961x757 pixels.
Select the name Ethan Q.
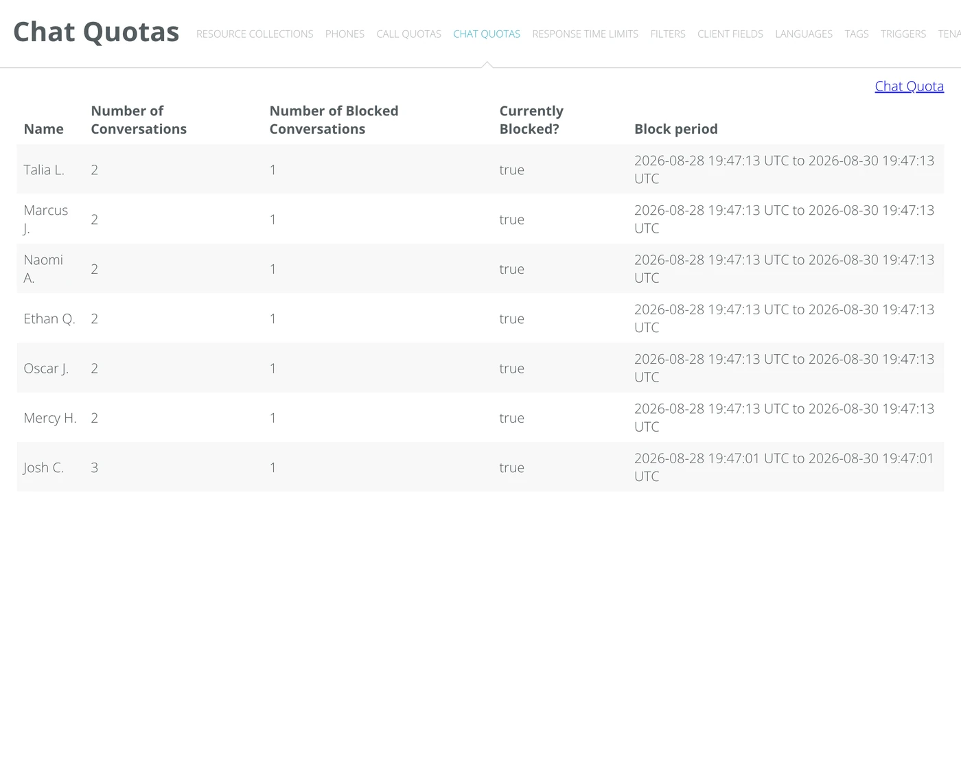pyautogui.click(x=49, y=318)
